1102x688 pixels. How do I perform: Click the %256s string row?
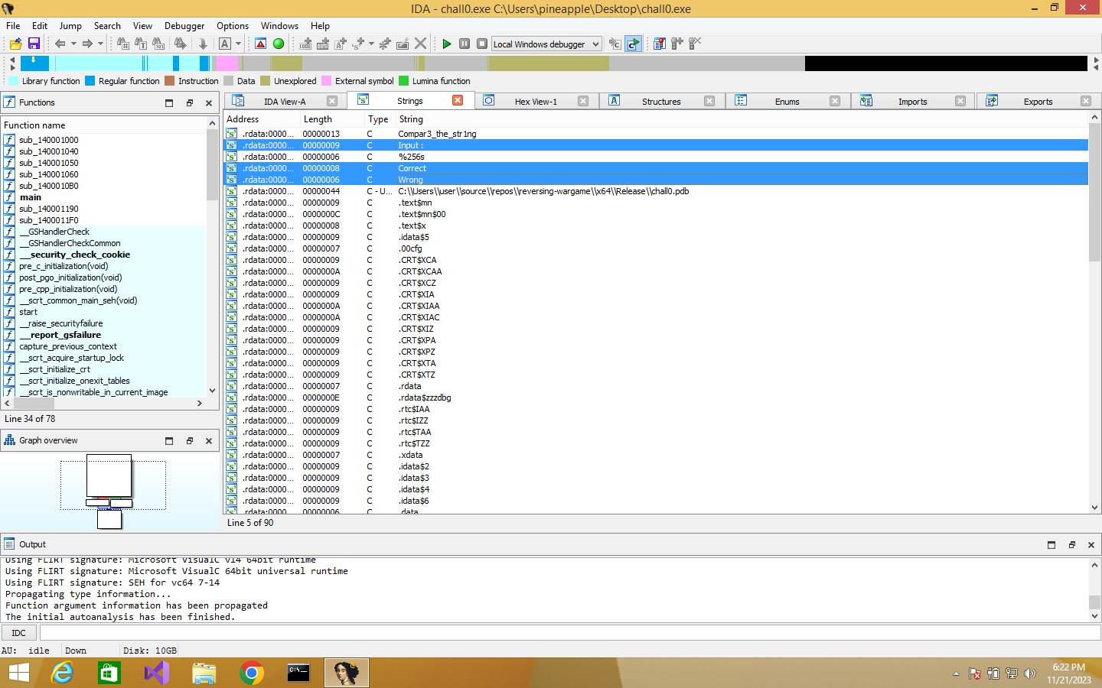656,157
